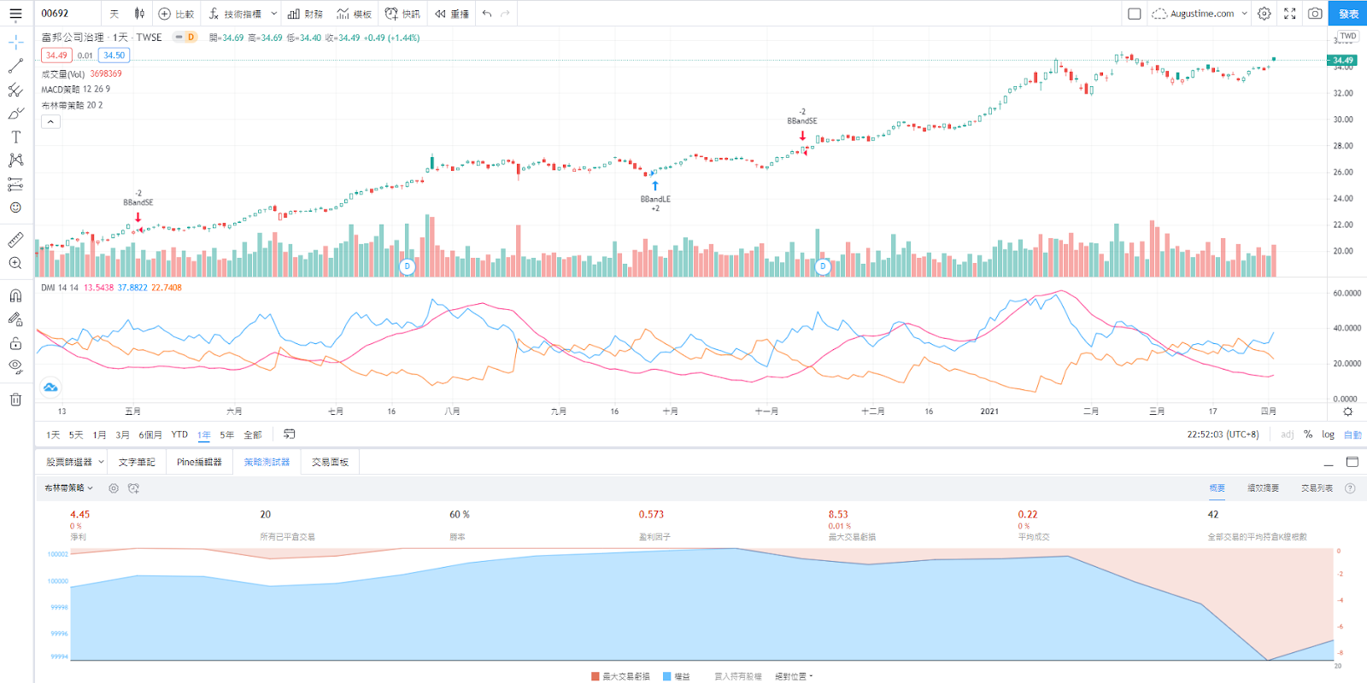Click blue buy price button 34.50
This screenshot has height=683, width=1367.
click(x=114, y=55)
